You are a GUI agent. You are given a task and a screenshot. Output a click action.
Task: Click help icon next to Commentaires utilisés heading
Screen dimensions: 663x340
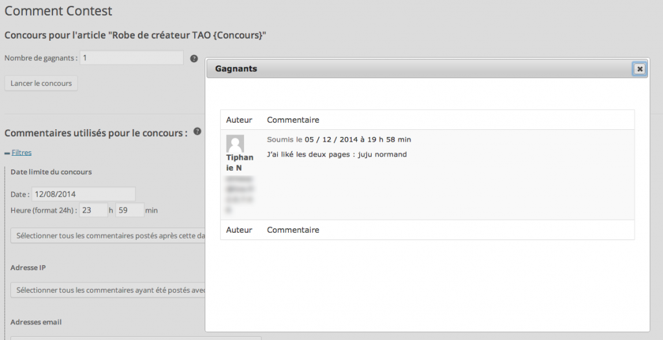click(x=197, y=131)
